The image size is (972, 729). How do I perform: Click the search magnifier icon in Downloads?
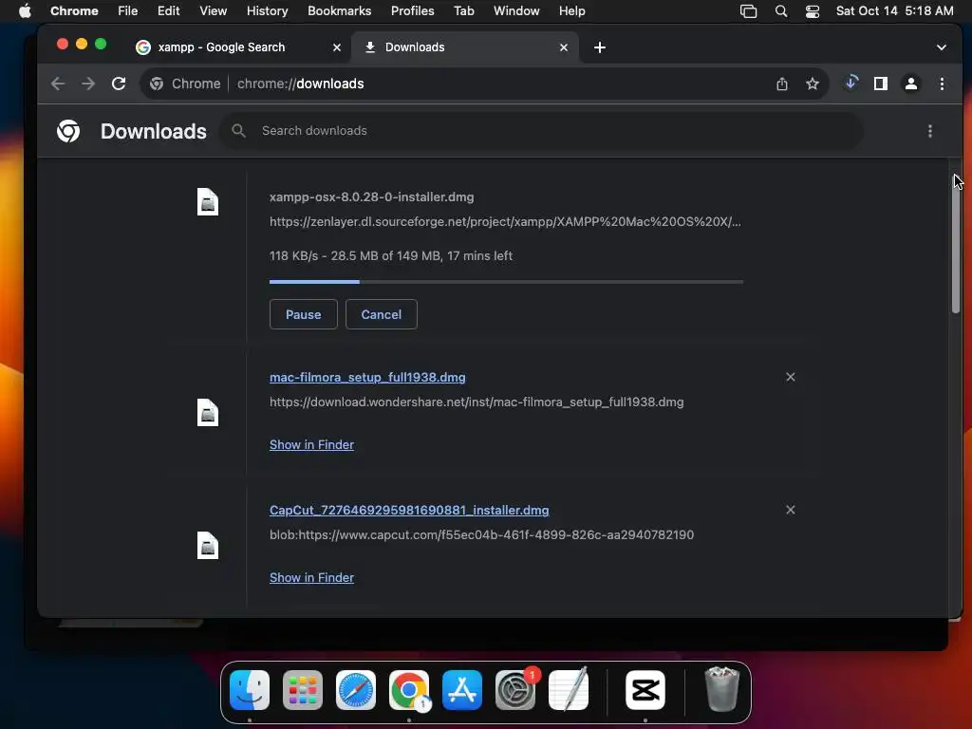point(238,131)
